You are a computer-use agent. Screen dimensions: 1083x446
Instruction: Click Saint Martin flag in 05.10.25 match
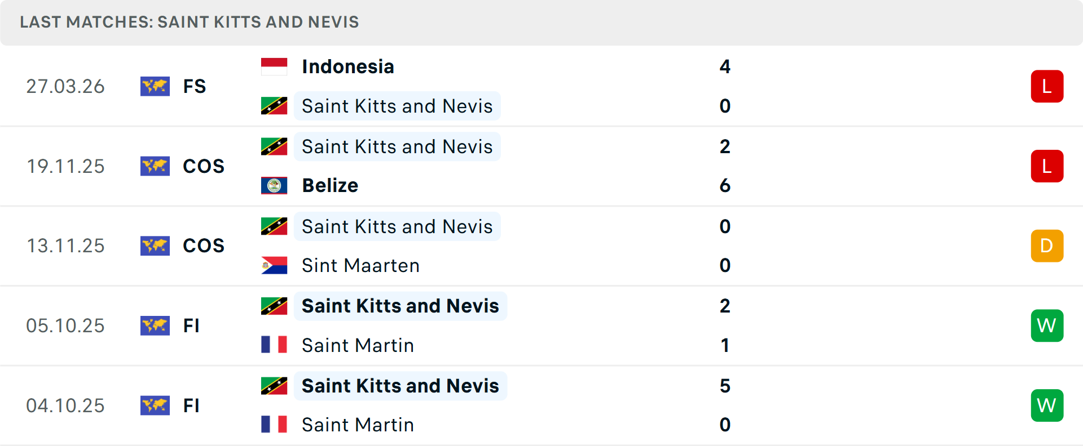point(274,345)
